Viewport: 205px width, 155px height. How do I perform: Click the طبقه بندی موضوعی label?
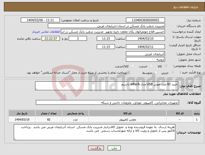pos(187,66)
